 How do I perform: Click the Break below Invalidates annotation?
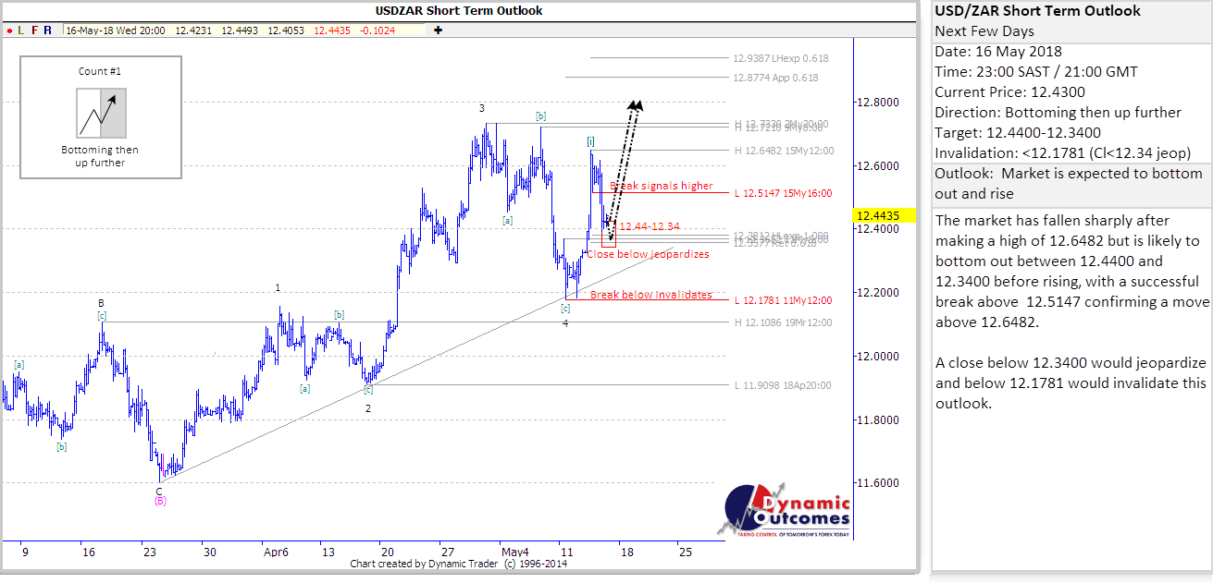[651, 295]
